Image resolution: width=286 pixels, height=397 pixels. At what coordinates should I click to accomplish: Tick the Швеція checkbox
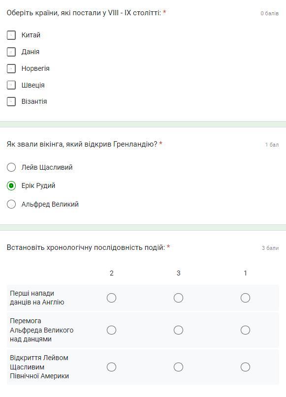click(x=11, y=85)
